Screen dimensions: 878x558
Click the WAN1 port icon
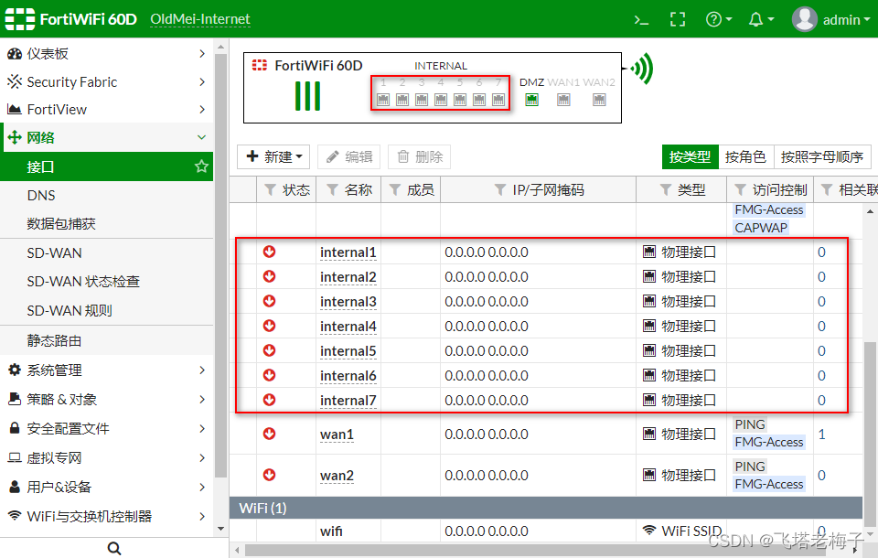point(564,100)
